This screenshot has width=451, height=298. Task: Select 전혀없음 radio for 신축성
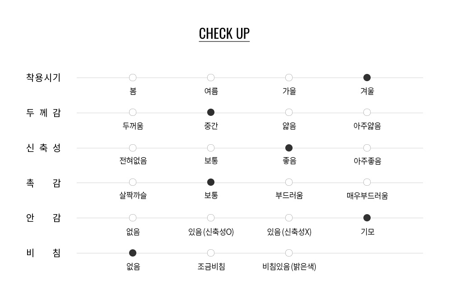133,148
